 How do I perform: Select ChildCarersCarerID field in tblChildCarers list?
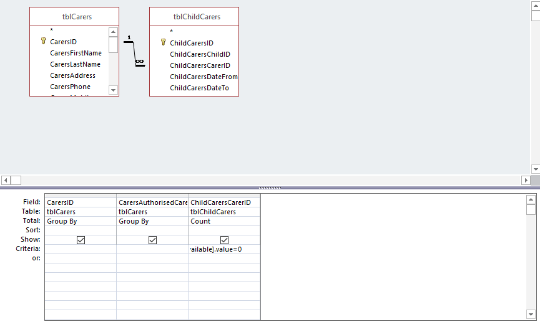[x=200, y=65]
